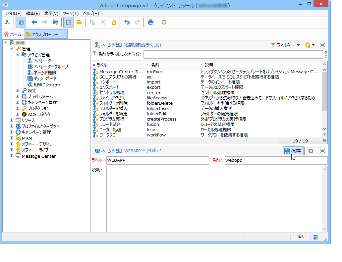Image resolution: width=342 pixels, height=262 pixels.
Task: Sort by the ラベル column header
Action: [x=119, y=65]
